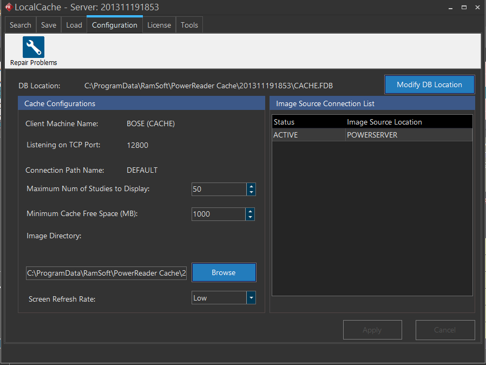This screenshot has height=365, width=486.
Task: Maximize the LocalCache window
Action: point(464,8)
